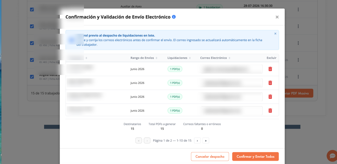Screen dimensions: 337x164
Task: Open the orange chat bubble widget
Action: [x=332, y=156]
